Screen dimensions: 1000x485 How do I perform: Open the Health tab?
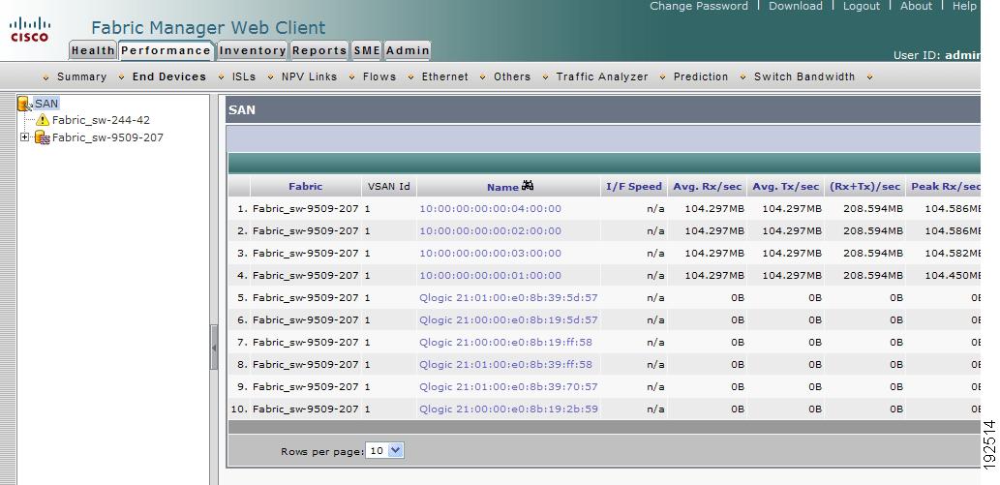93,50
